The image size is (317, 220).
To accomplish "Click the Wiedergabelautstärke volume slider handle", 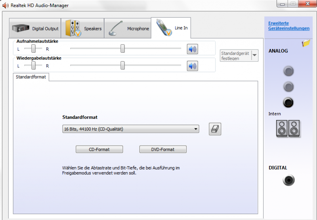I will point(122,66).
